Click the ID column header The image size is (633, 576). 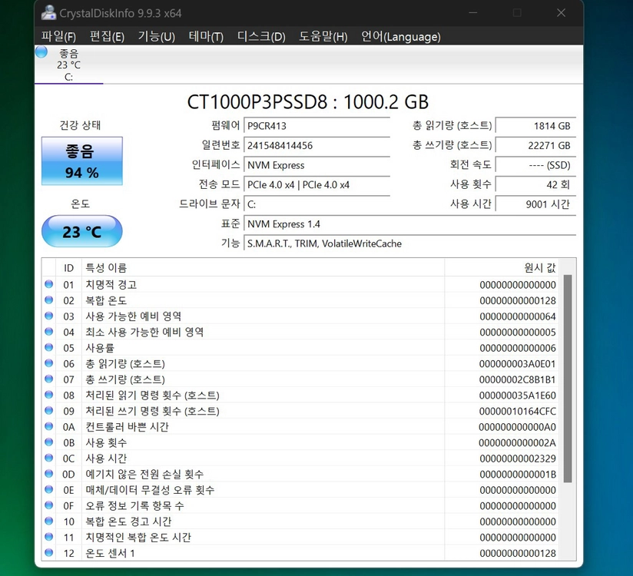point(68,267)
